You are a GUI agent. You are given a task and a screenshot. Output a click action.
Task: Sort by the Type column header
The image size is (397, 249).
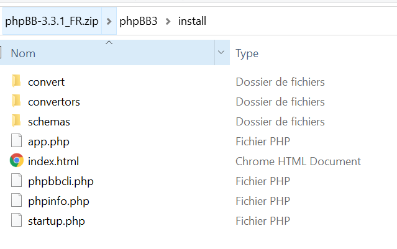(247, 53)
